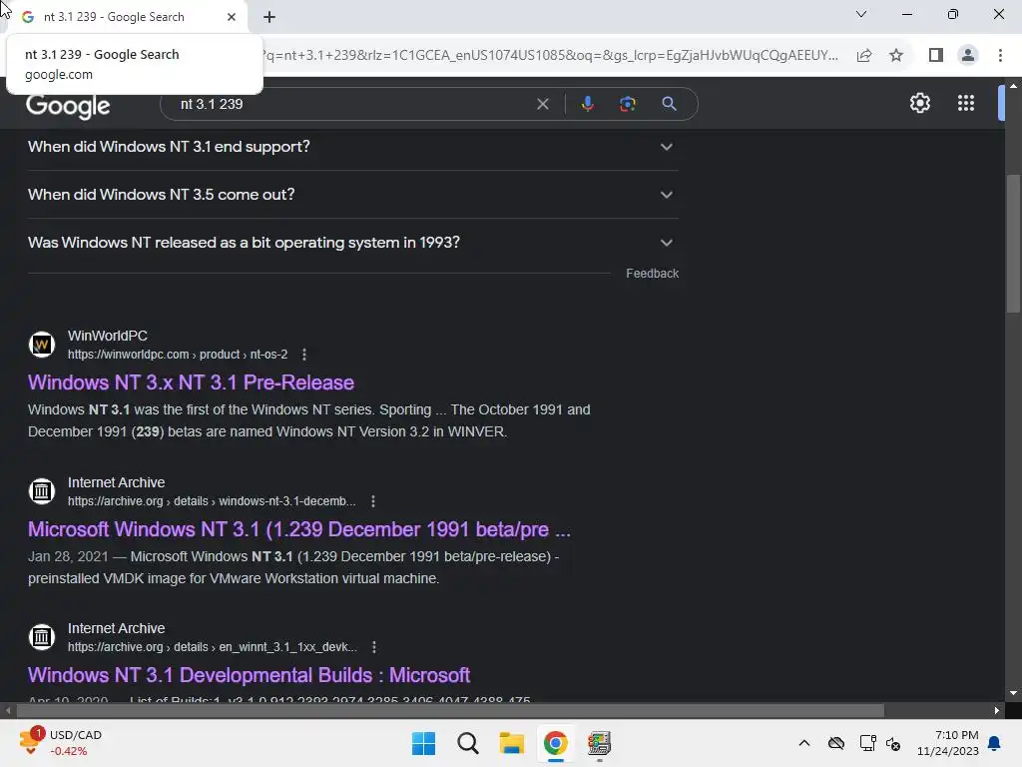Share this page from the address bar
The image size is (1022, 767).
click(x=864, y=56)
